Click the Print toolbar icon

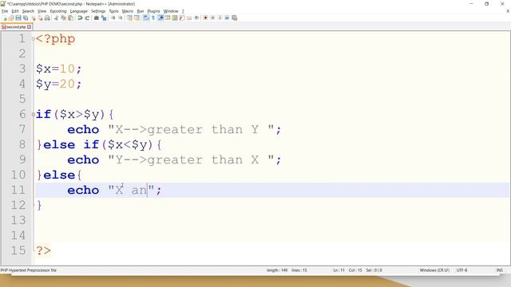pos(47,18)
